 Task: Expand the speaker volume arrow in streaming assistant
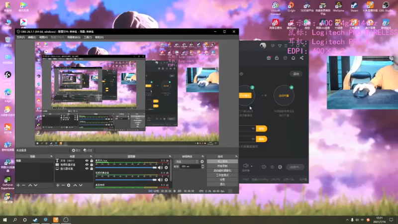[x=252, y=166]
